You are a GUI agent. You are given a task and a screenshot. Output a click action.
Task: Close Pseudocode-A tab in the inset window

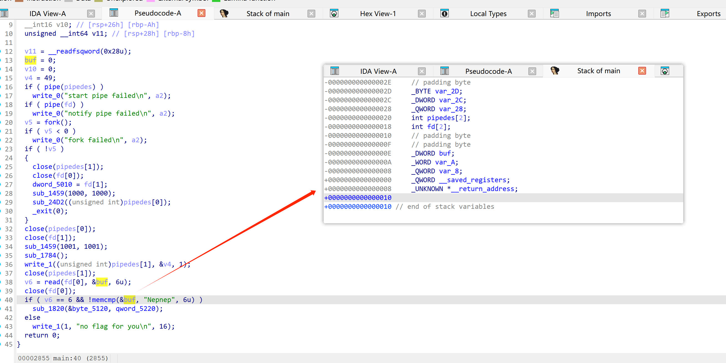[532, 71]
